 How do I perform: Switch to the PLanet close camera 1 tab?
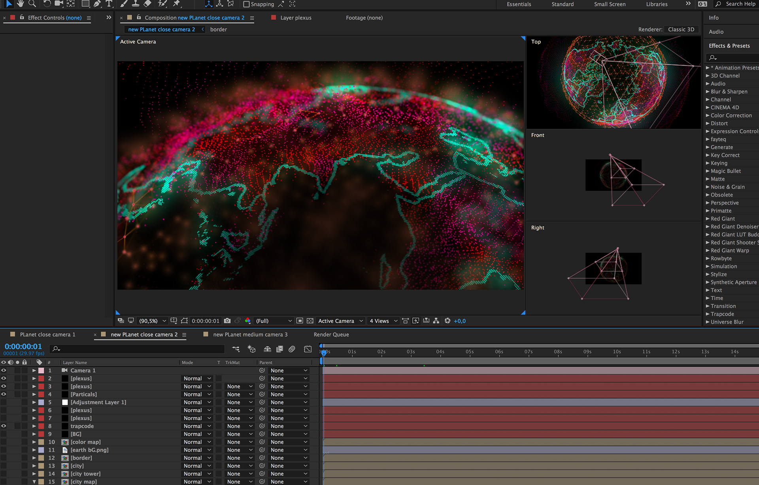point(47,335)
